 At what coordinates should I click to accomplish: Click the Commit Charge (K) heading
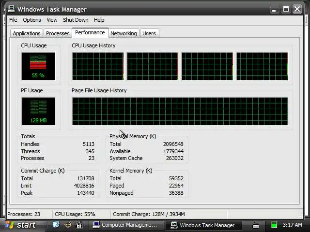43,171
